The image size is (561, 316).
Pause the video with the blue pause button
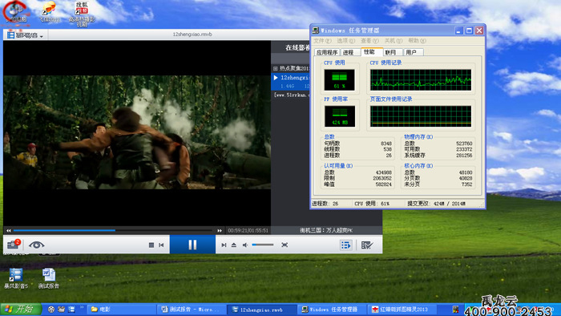(192, 245)
